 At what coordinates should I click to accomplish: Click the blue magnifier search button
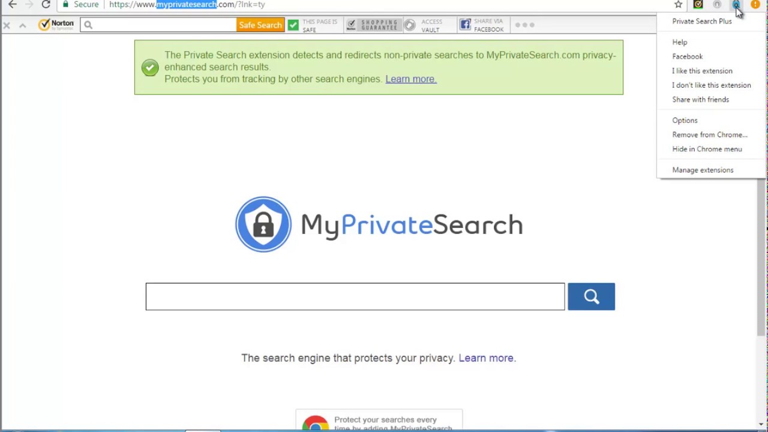[591, 296]
